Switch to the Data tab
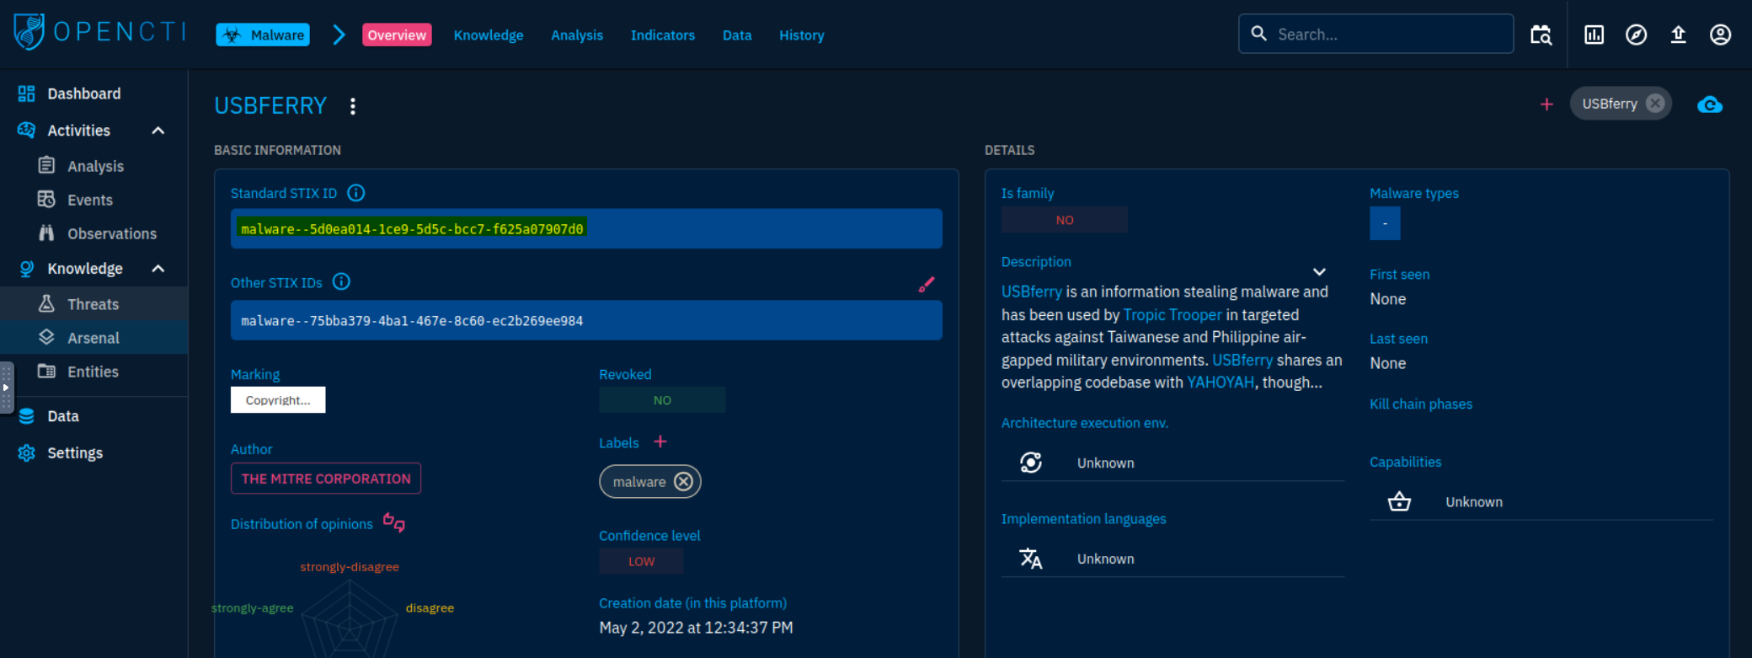The image size is (1752, 658). tap(737, 35)
